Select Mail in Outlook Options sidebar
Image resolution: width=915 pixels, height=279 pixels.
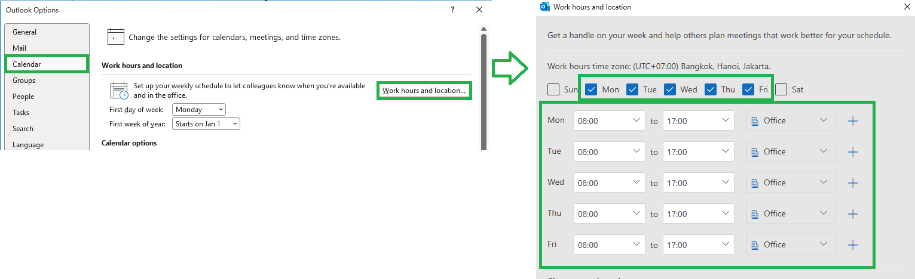pyautogui.click(x=47, y=48)
